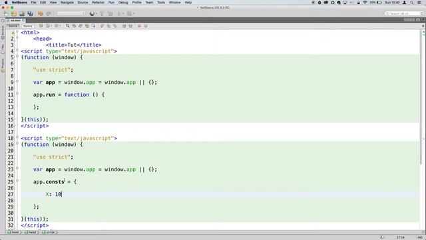Screen dimensions: 426x240
Task: Open the Apple menu
Action: (6, 3)
